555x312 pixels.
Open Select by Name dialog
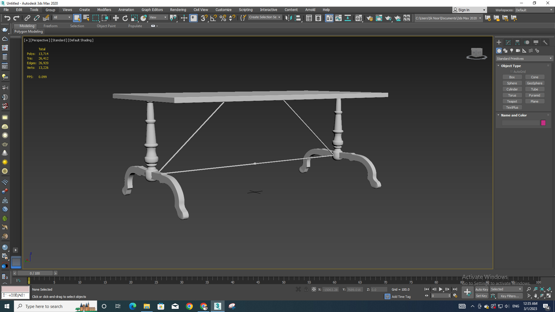pyautogui.click(x=86, y=18)
